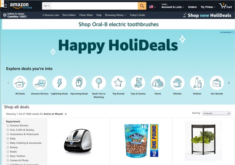The height and width of the screenshot is (165, 235).
Task: Choose the Upcoming Deals alarm clock icon
Action: pyautogui.click(x=79, y=83)
